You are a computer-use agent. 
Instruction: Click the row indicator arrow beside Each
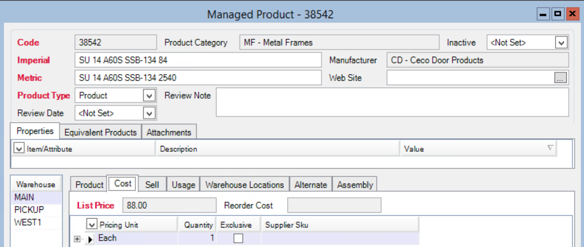(90, 239)
